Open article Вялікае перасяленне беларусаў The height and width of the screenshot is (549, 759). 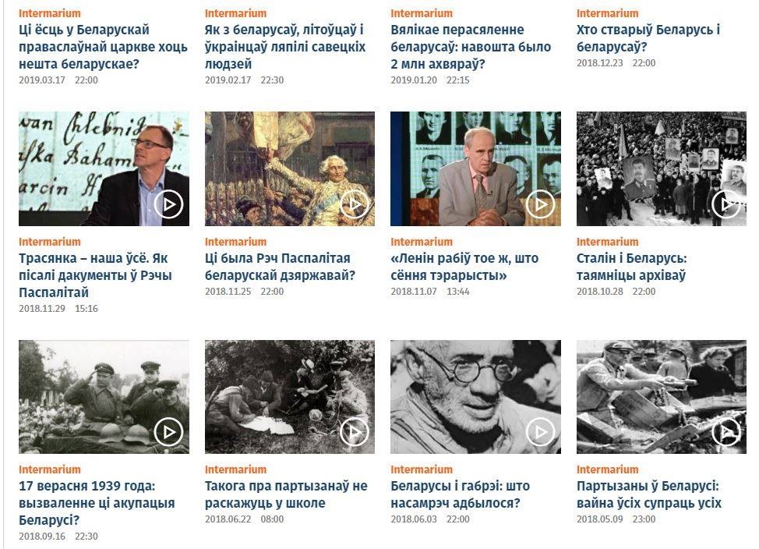(x=471, y=47)
